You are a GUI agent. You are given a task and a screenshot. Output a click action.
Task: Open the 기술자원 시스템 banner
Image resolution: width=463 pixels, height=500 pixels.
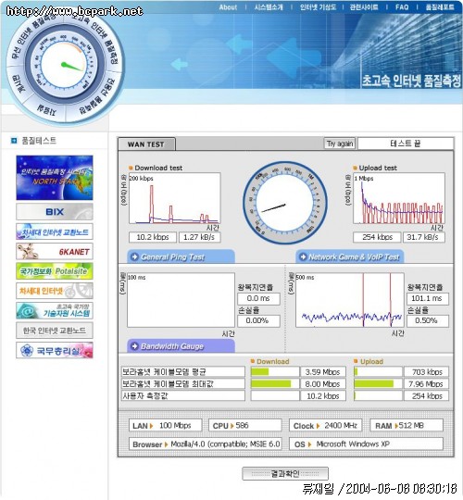click(55, 310)
